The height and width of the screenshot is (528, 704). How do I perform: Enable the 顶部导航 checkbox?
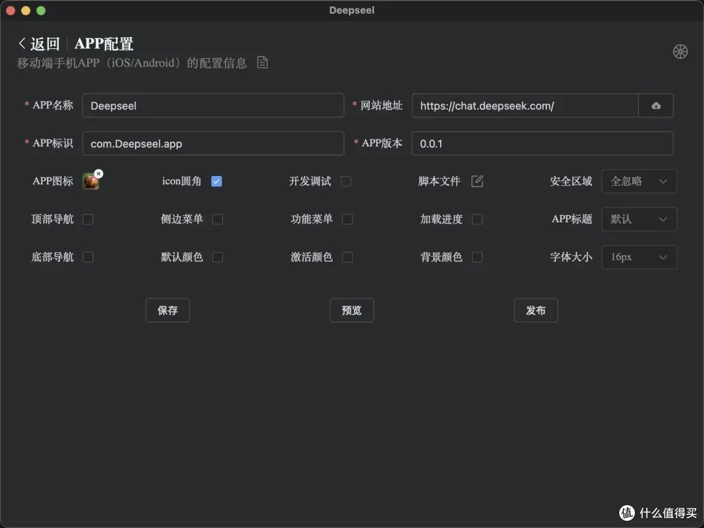pos(88,219)
